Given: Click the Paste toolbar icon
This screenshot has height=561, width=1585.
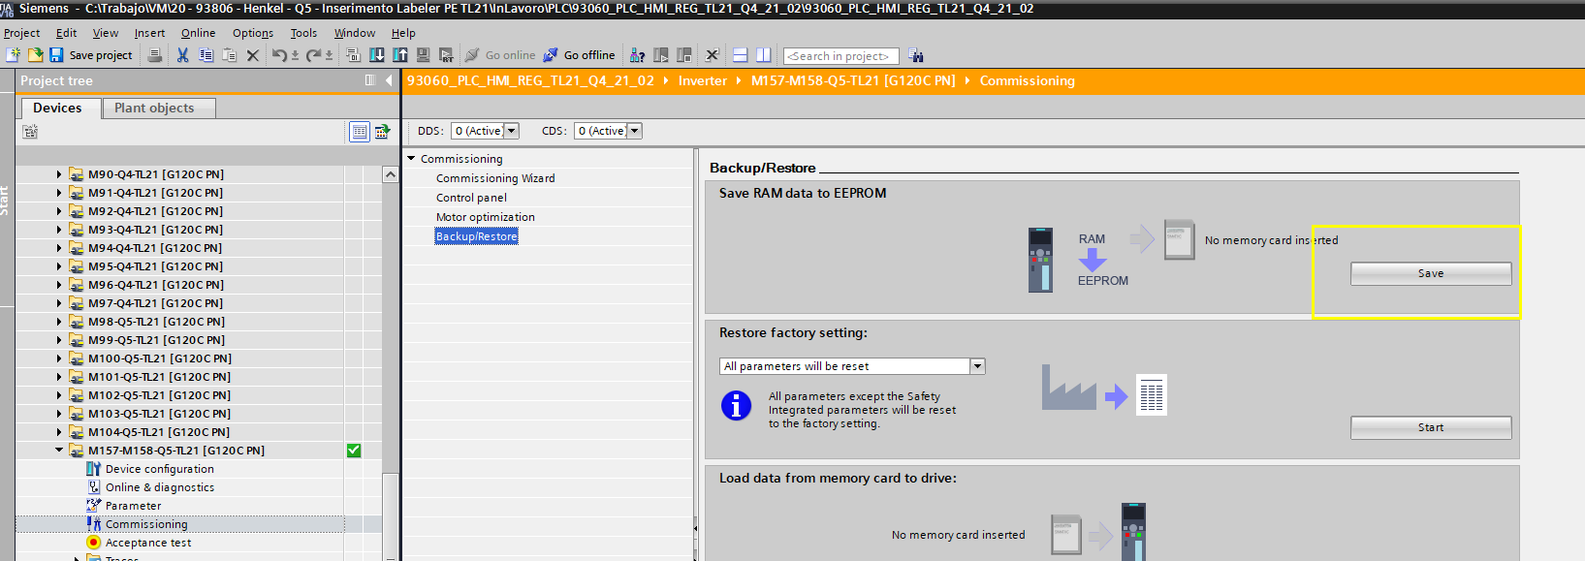Looking at the screenshot, I should click(x=229, y=55).
